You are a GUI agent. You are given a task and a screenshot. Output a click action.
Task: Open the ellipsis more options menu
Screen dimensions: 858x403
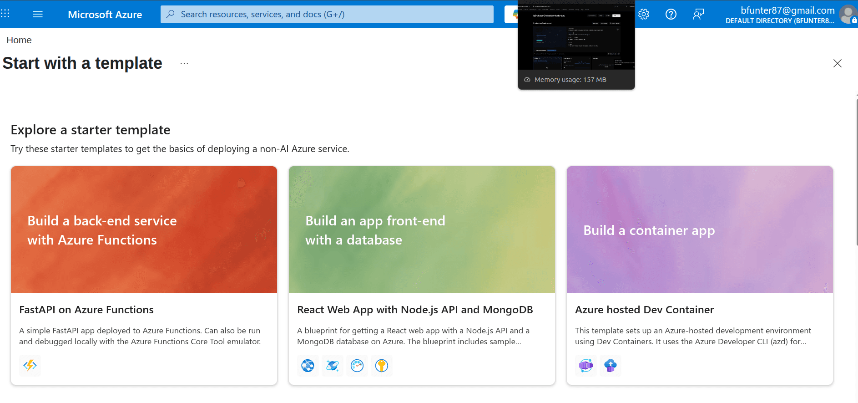184,63
